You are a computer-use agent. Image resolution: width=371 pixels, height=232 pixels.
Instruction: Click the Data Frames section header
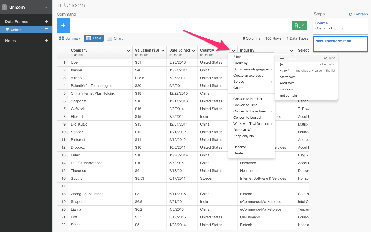tap(17, 22)
